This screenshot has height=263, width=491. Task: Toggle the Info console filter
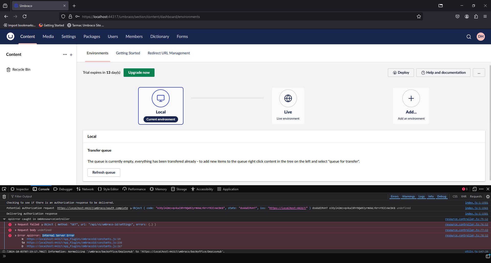(x=431, y=196)
